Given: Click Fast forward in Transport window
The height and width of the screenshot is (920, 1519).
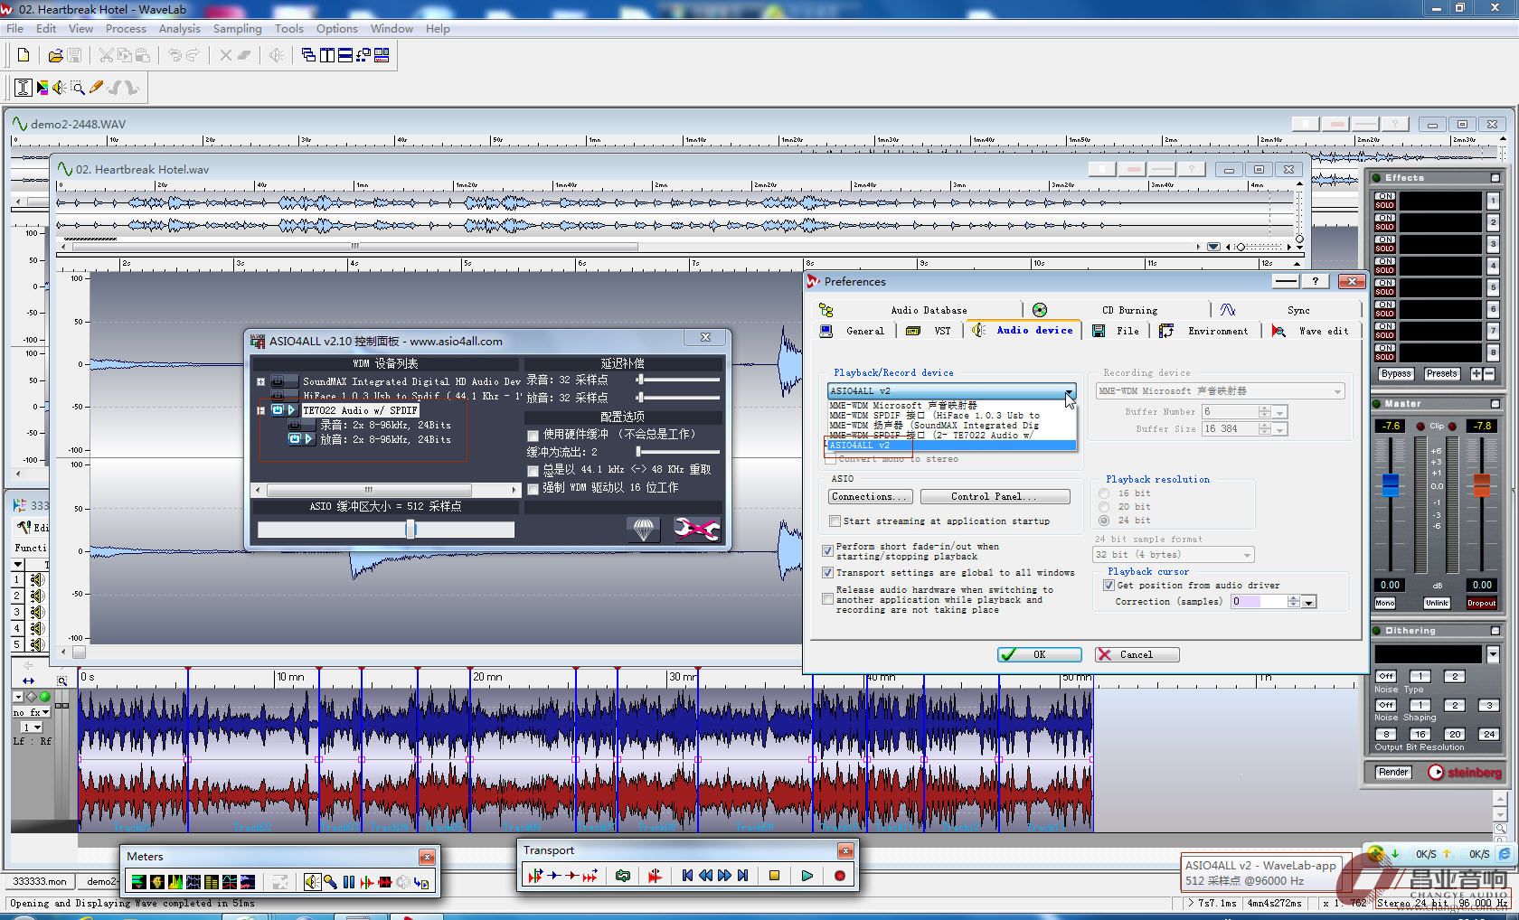Looking at the screenshot, I should pos(724,875).
